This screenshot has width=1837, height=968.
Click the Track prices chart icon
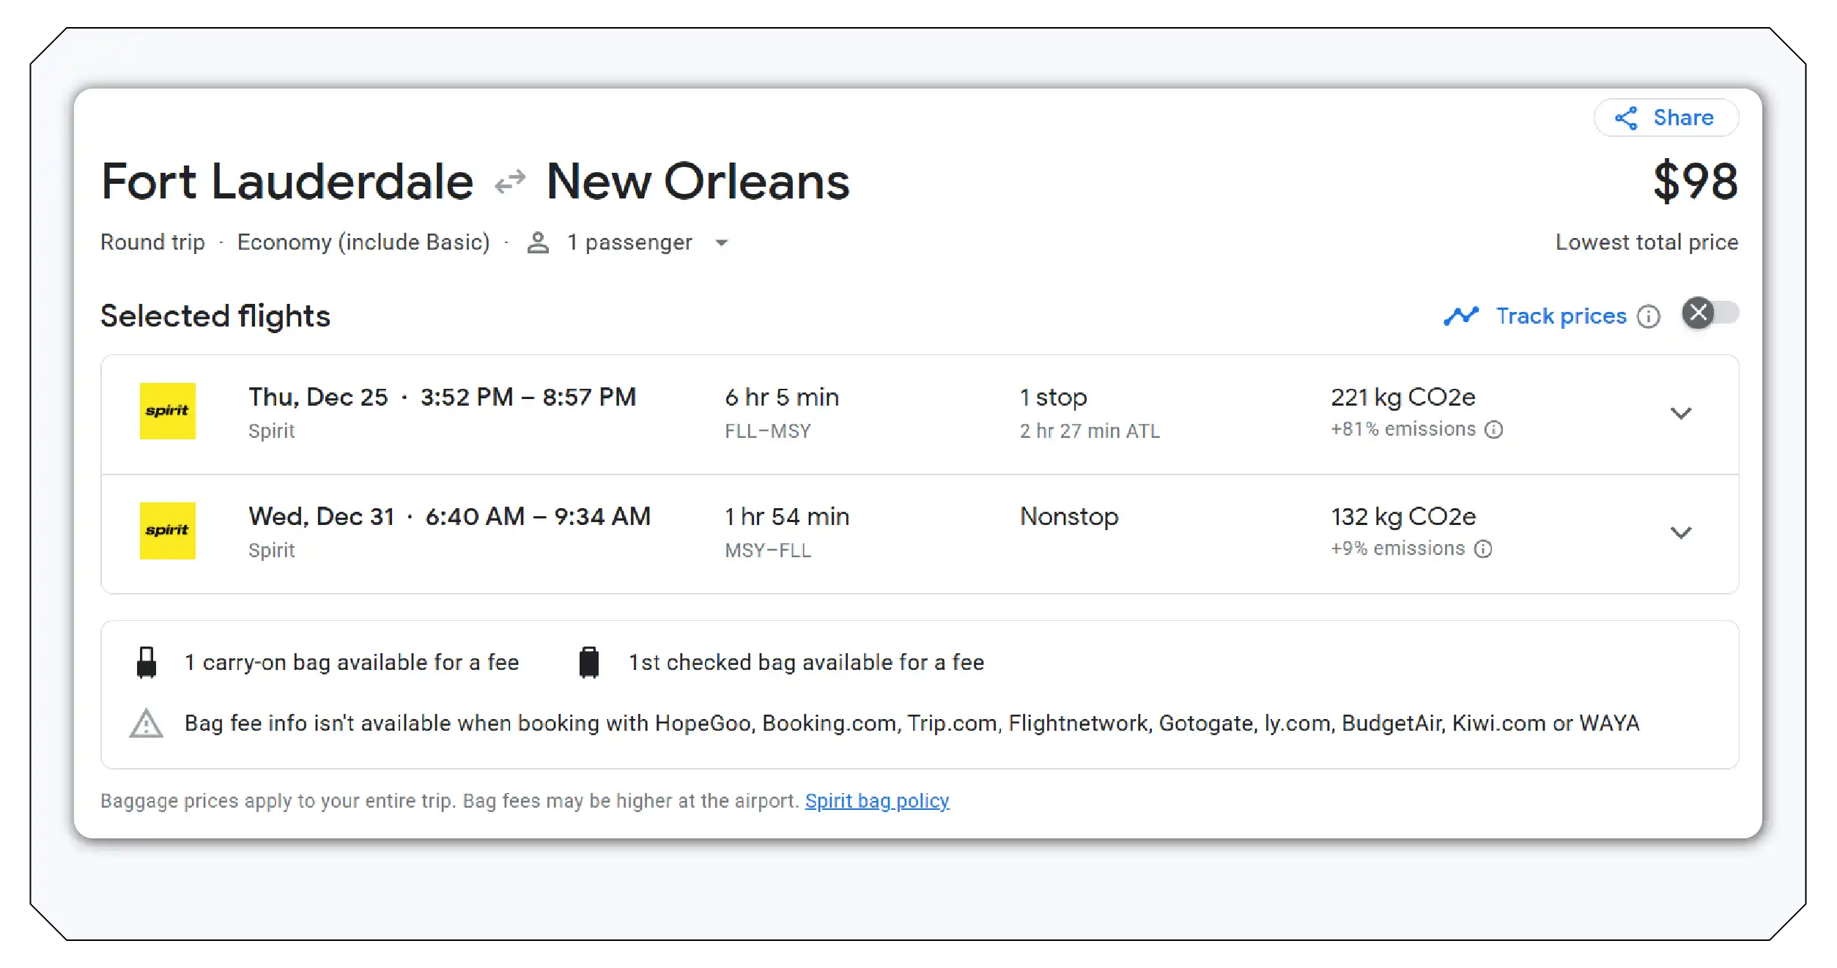click(1463, 315)
